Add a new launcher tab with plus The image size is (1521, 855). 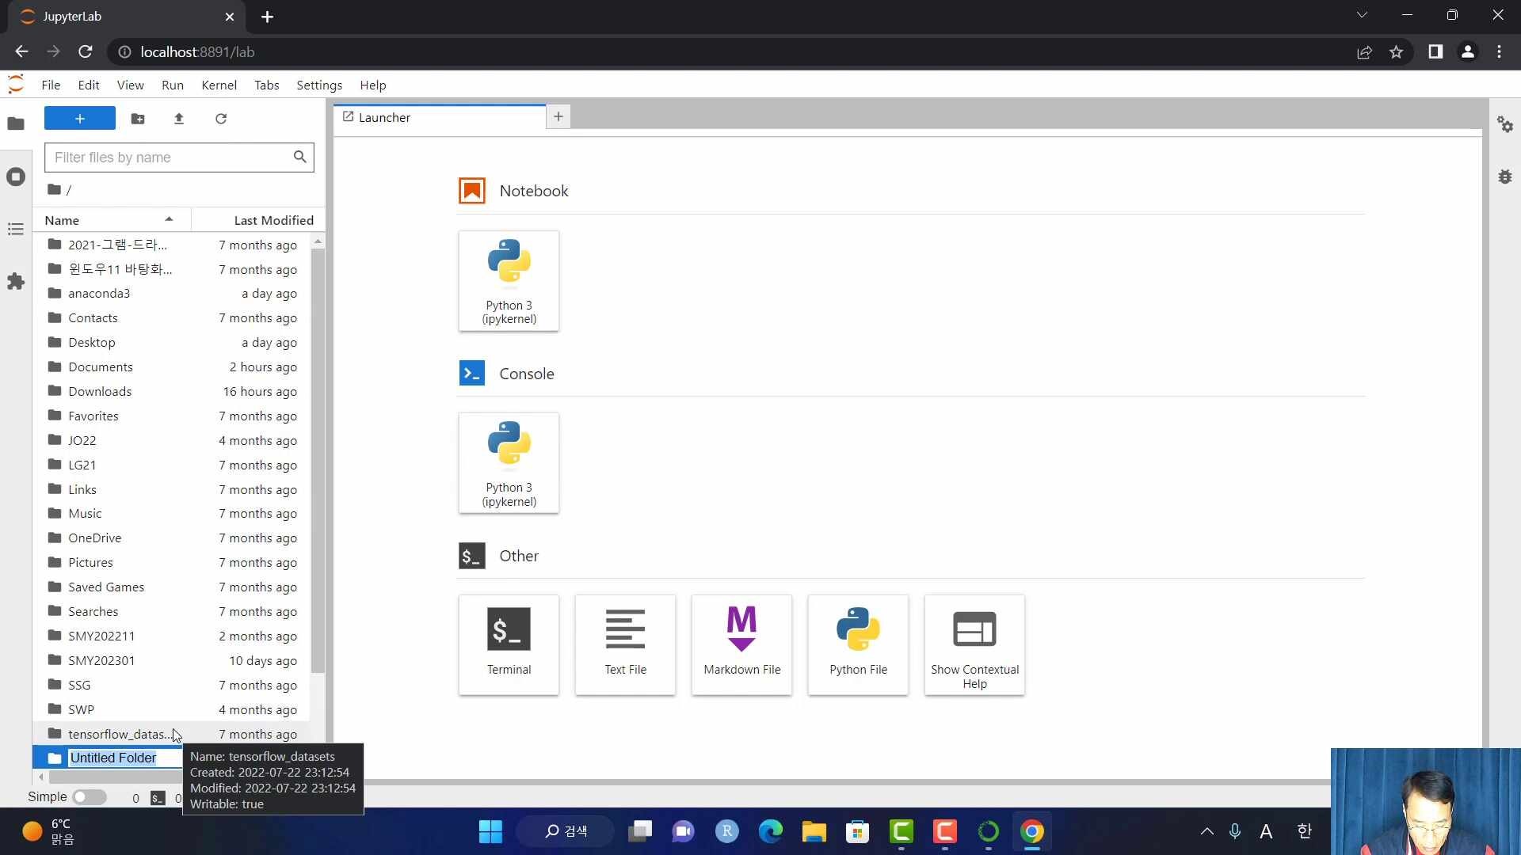tap(558, 117)
